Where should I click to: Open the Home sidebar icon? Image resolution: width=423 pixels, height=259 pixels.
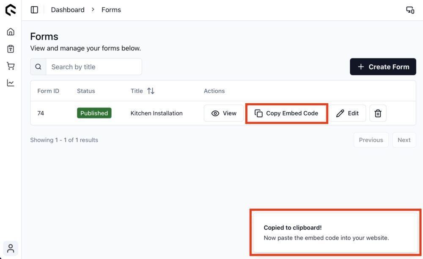(x=11, y=32)
